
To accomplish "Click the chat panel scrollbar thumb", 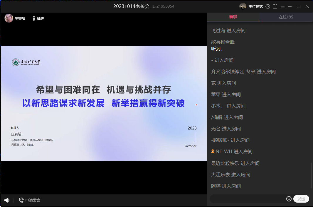I will (x=311, y=176).
